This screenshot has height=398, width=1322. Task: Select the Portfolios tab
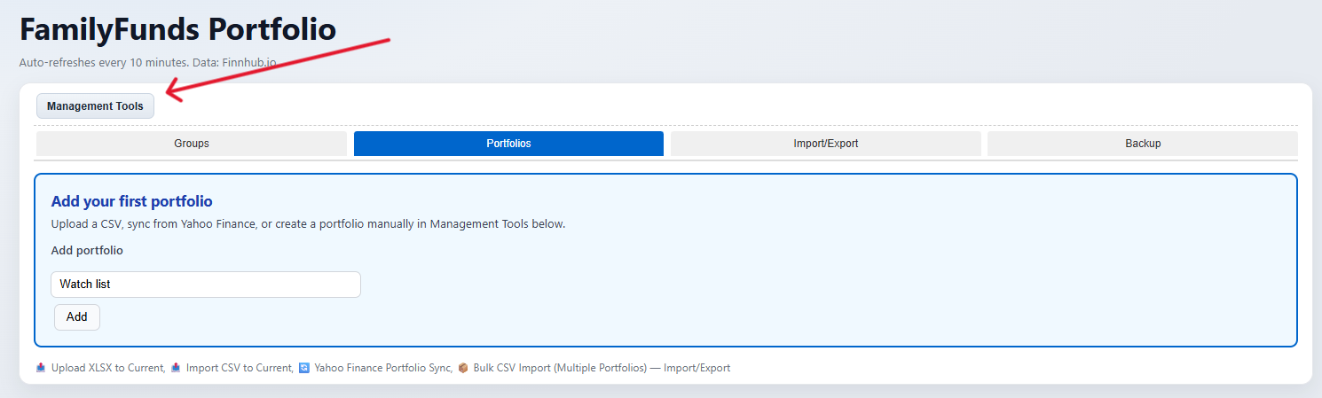pos(508,144)
